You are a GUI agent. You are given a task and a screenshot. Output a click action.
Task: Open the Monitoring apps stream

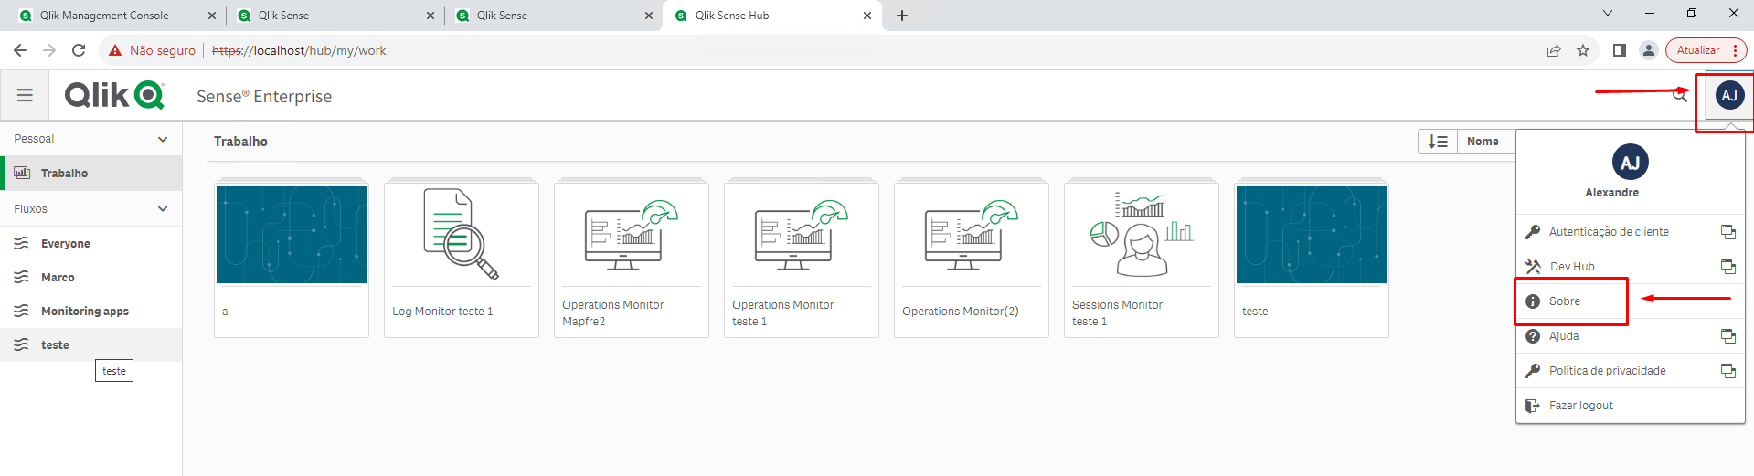[x=91, y=312]
